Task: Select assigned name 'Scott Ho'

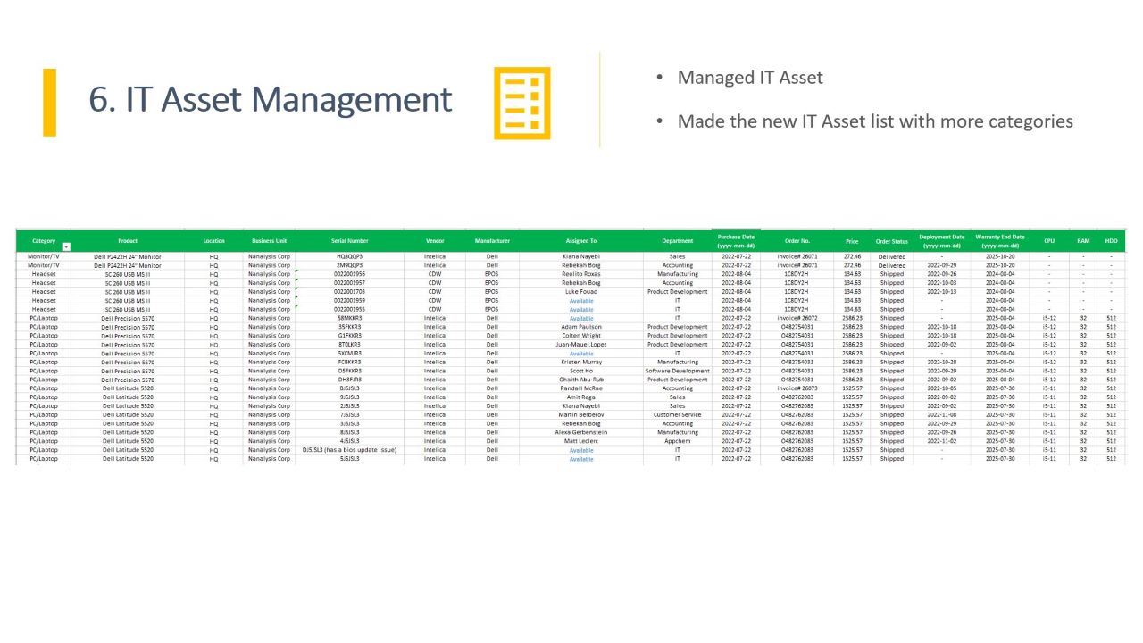Action: [x=581, y=371]
